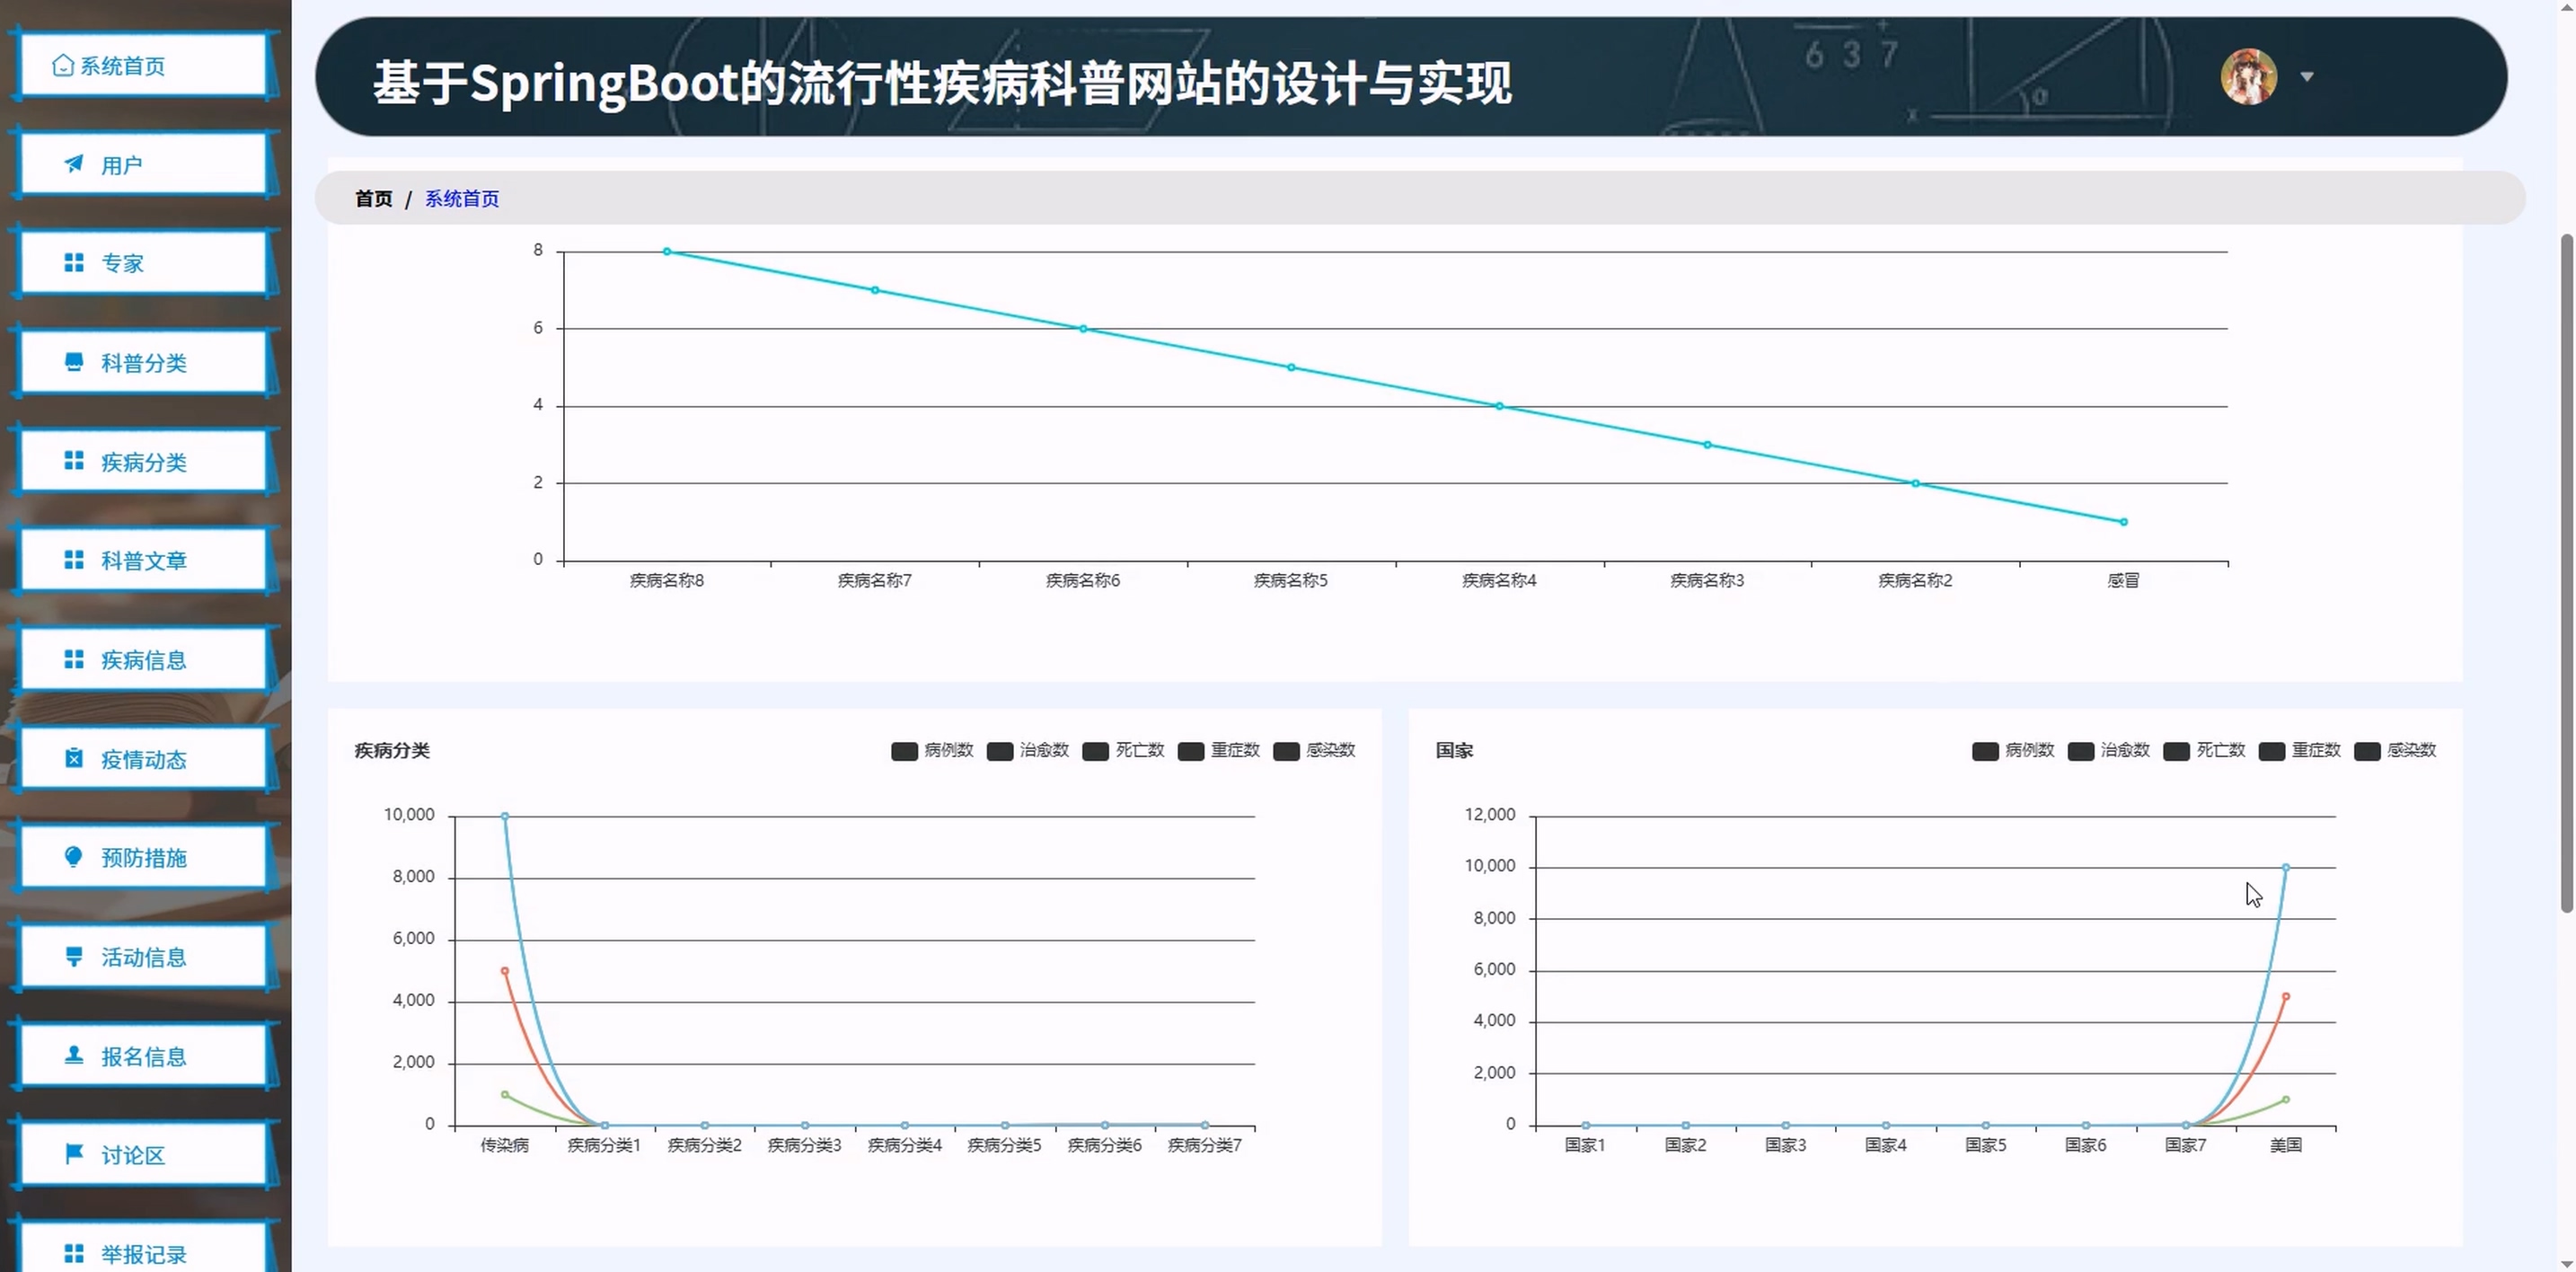2576x1272 pixels.
Task: Expand the user avatar dropdown arrow
Action: click(2307, 77)
